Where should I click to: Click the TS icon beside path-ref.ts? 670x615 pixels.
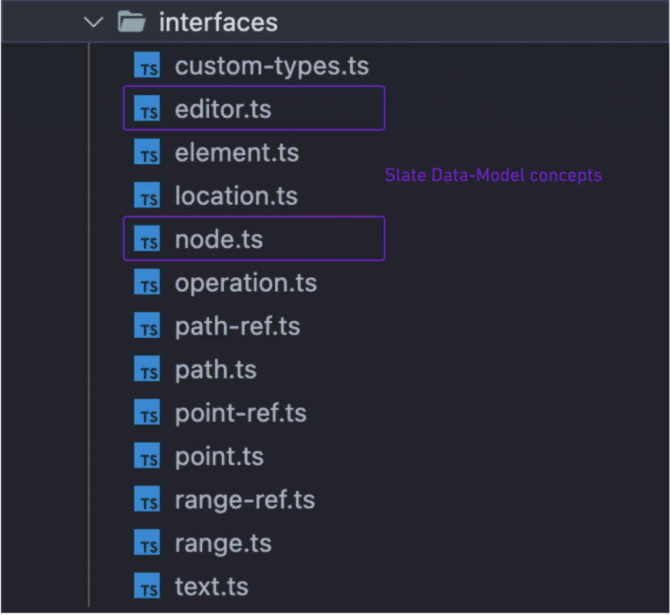147,326
